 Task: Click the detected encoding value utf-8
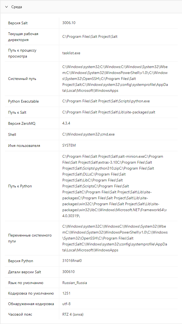[67, 304]
